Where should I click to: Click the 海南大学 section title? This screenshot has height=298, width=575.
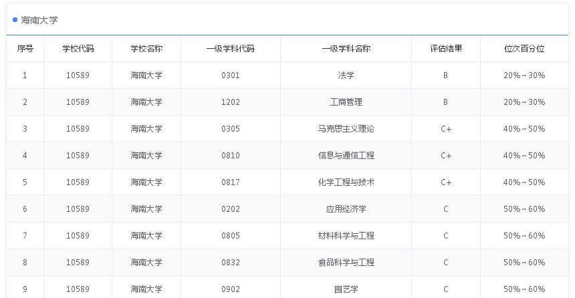click(x=39, y=20)
